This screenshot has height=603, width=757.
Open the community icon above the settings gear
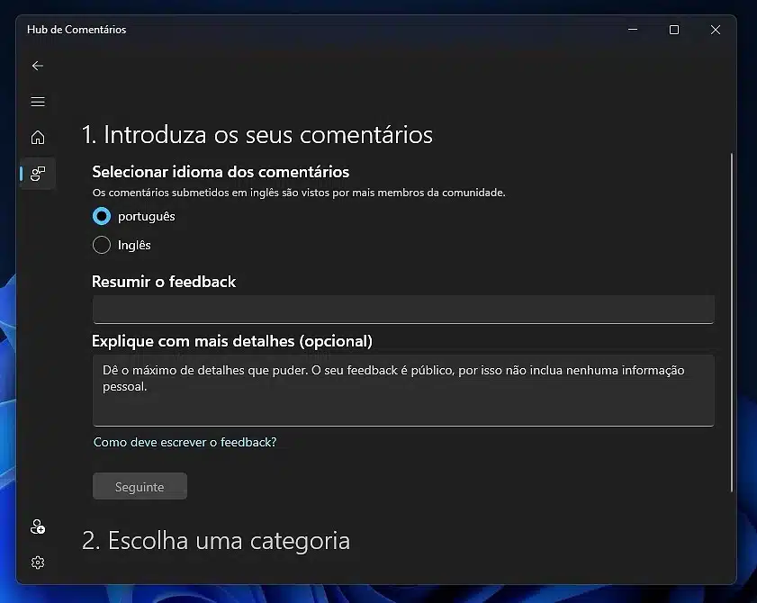tap(38, 526)
